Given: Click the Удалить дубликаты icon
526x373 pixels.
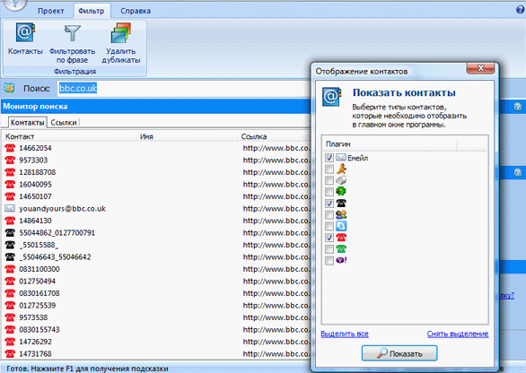Looking at the screenshot, I should [x=121, y=33].
